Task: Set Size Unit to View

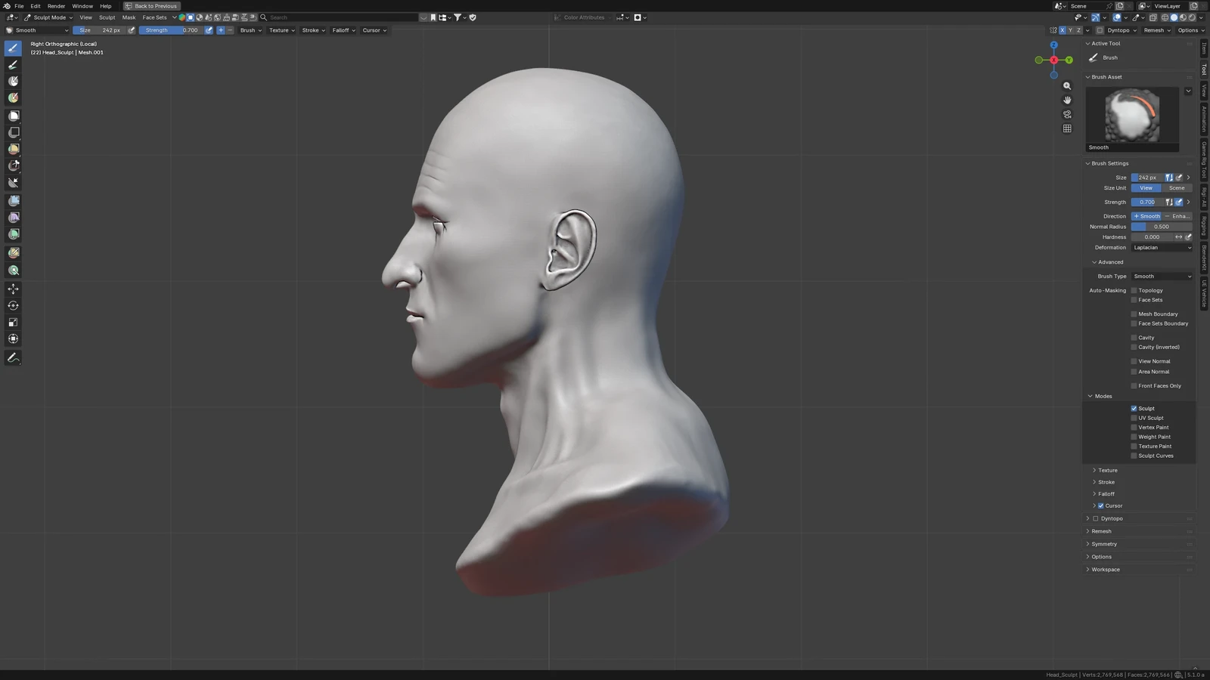Action: 1146,188
